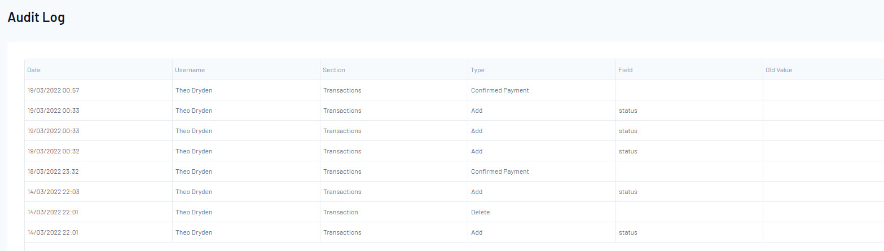Select the date 19/03/2022 00:32 cell
This screenshot has height=251, width=884.
98,151
